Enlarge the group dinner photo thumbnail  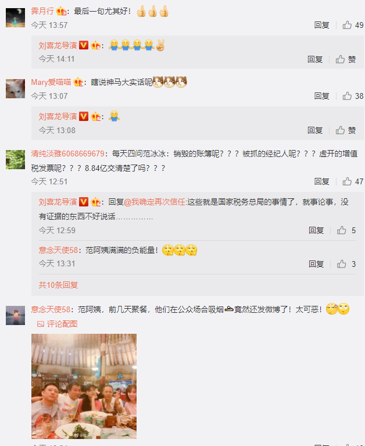click(84, 386)
